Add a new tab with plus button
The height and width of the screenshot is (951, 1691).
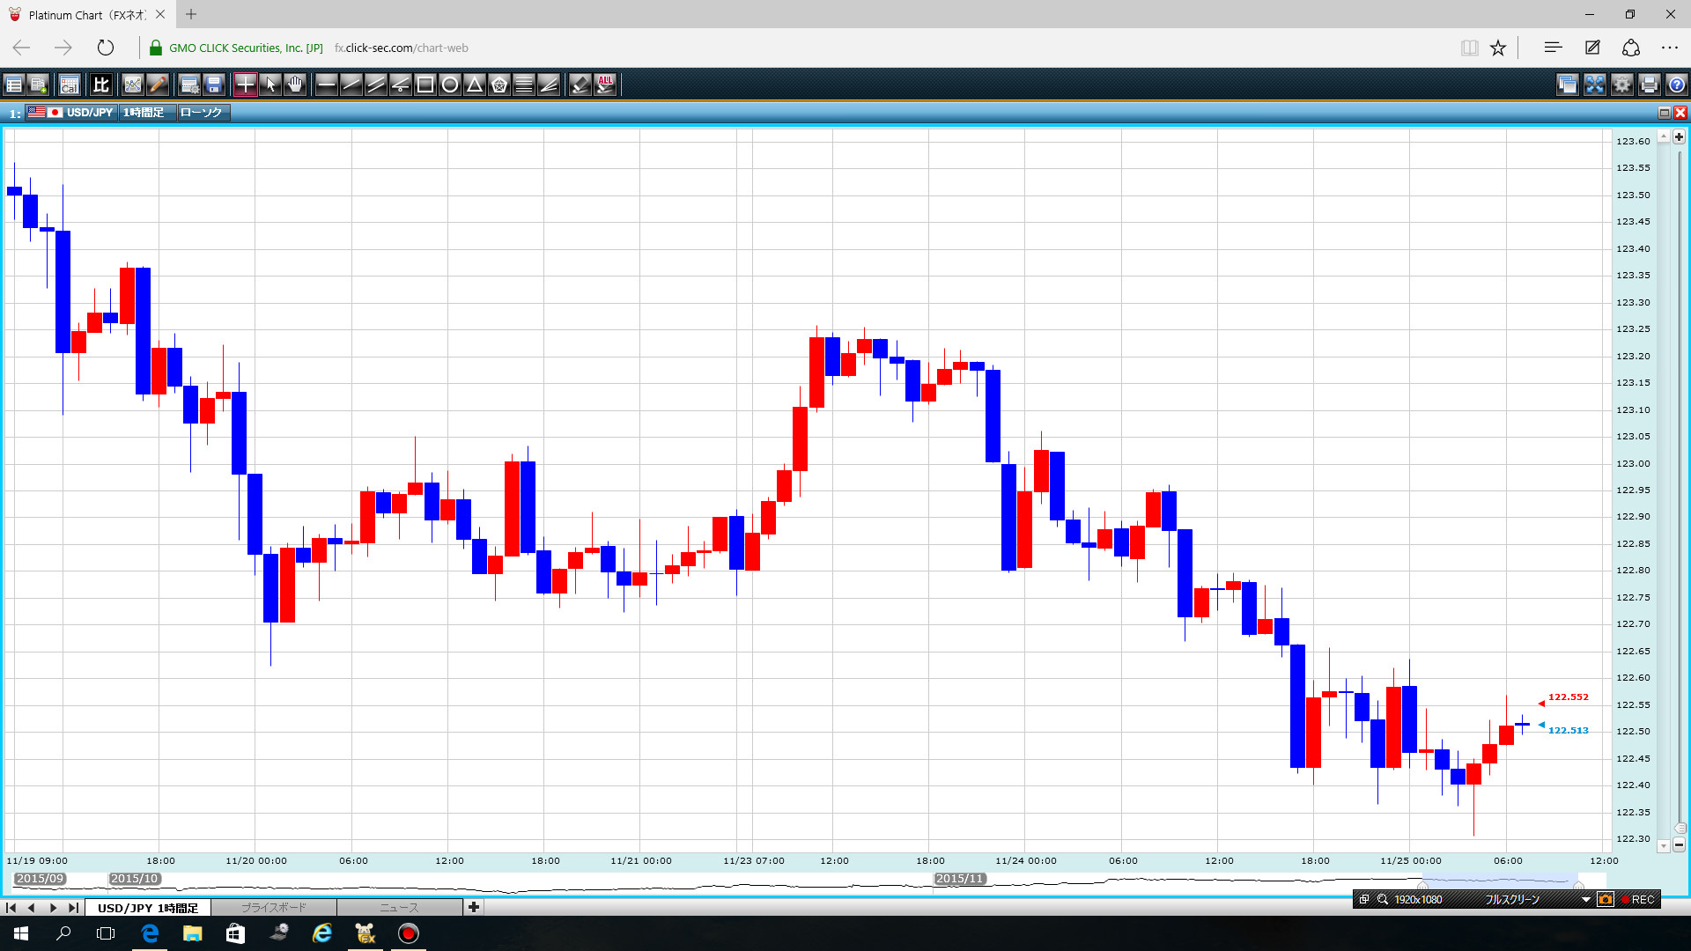(474, 907)
